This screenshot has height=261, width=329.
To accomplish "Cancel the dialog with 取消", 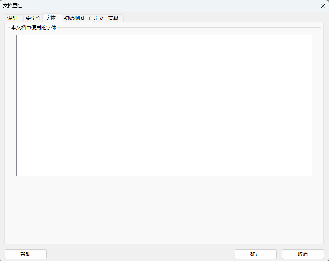I will click(303, 254).
